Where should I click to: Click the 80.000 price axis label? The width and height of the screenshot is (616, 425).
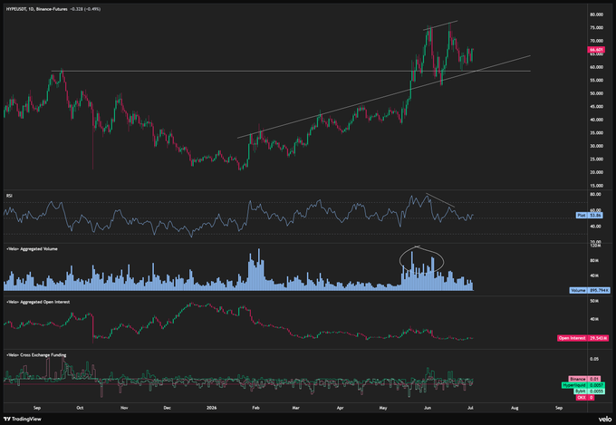click(596, 14)
